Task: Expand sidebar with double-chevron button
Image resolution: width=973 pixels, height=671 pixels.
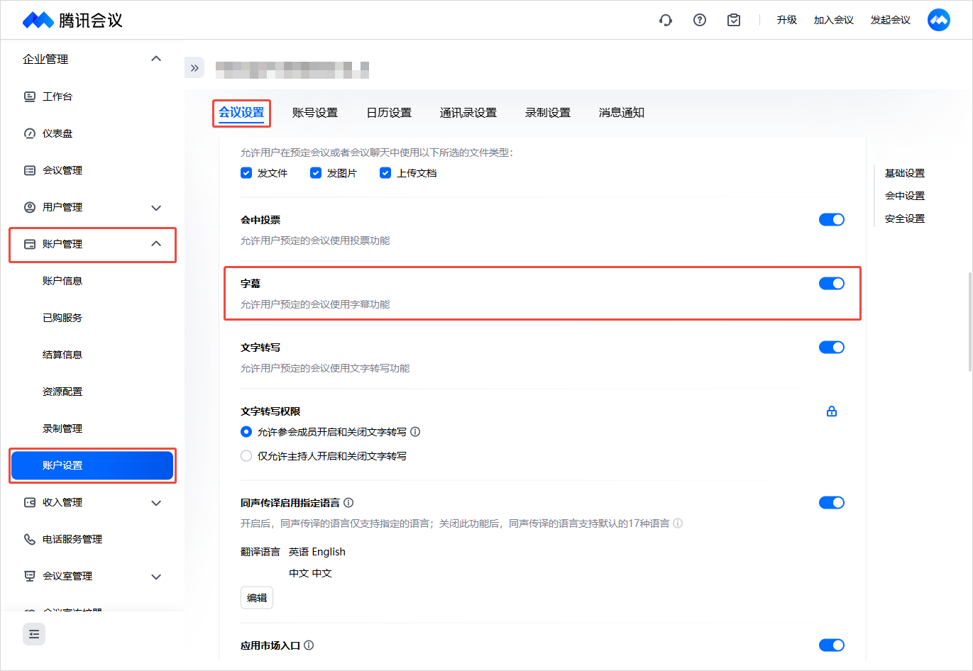Action: (194, 68)
